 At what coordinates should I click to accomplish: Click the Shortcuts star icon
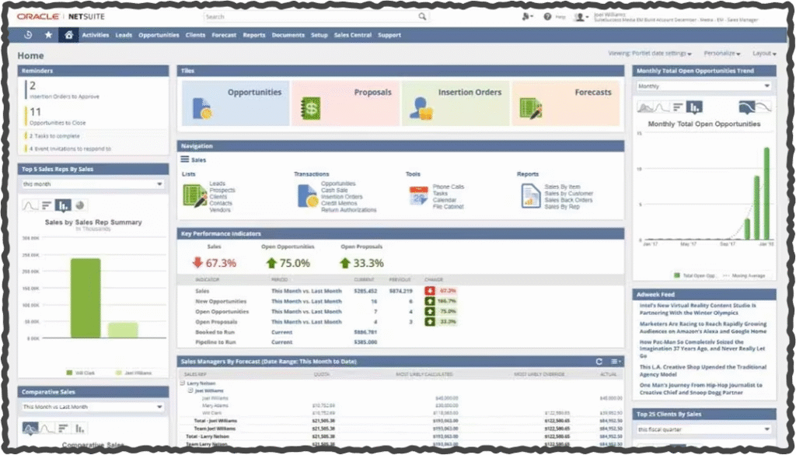click(48, 35)
